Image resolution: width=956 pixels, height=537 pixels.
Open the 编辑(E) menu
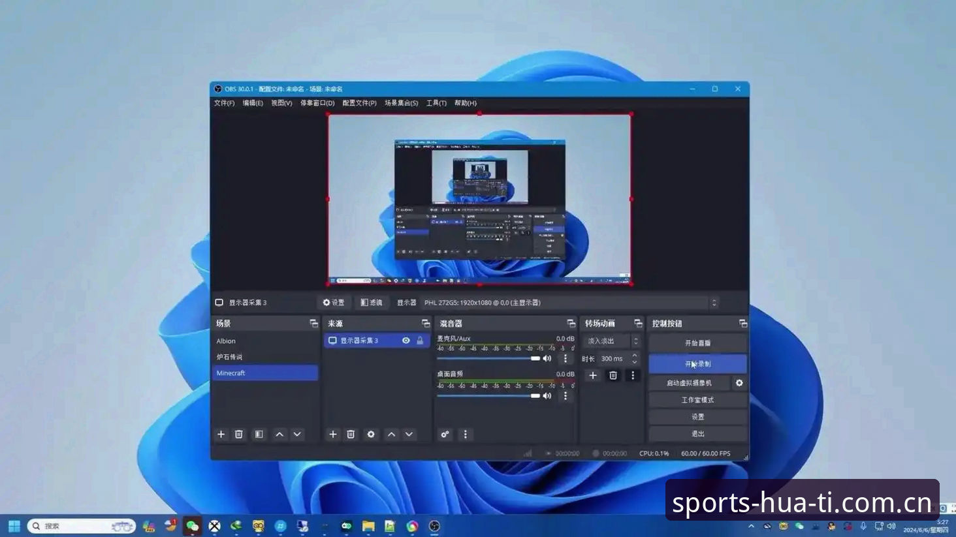click(253, 103)
